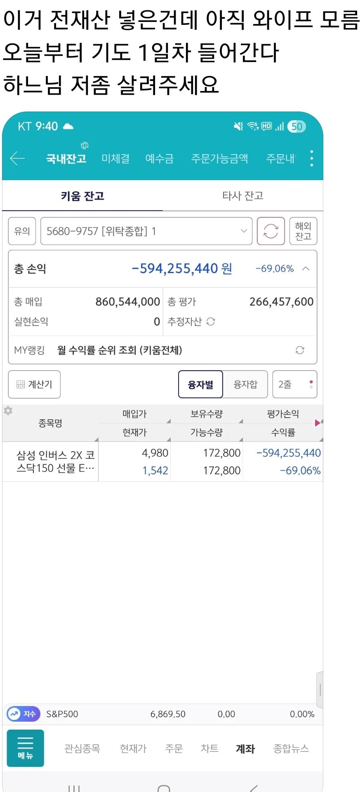Refresh account with red-bordered reload icon
Image resolution: width=360 pixels, height=792 pixels.
pos(271,231)
